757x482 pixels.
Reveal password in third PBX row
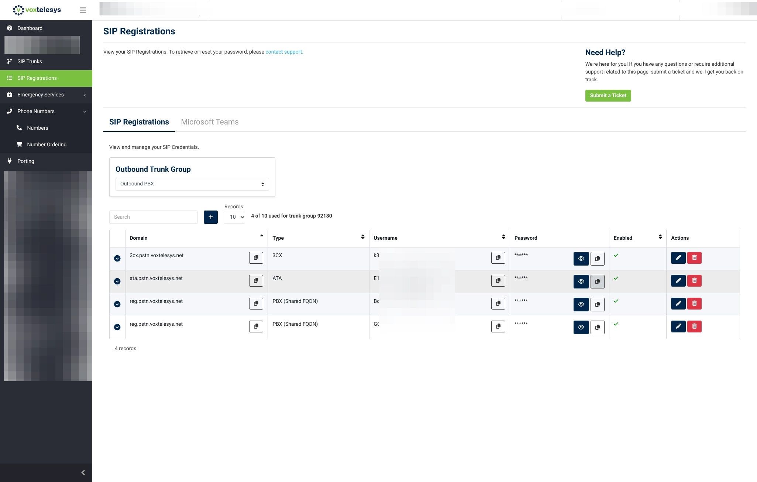pyautogui.click(x=581, y=304)
